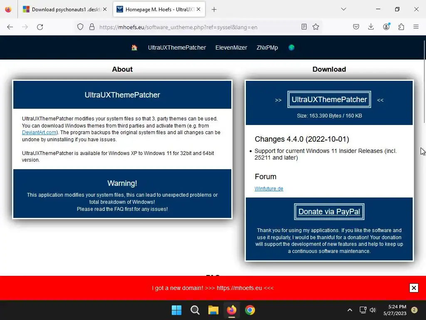Screen dimensions: 426x320
Task: Open a new browser tab
Action: click(214, 10)
